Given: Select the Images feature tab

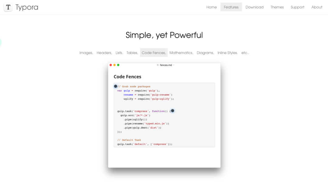Looking at the screenshot, I should coord(86,53).
